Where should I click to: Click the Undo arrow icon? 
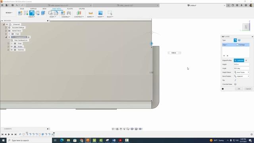pos(17,5)
